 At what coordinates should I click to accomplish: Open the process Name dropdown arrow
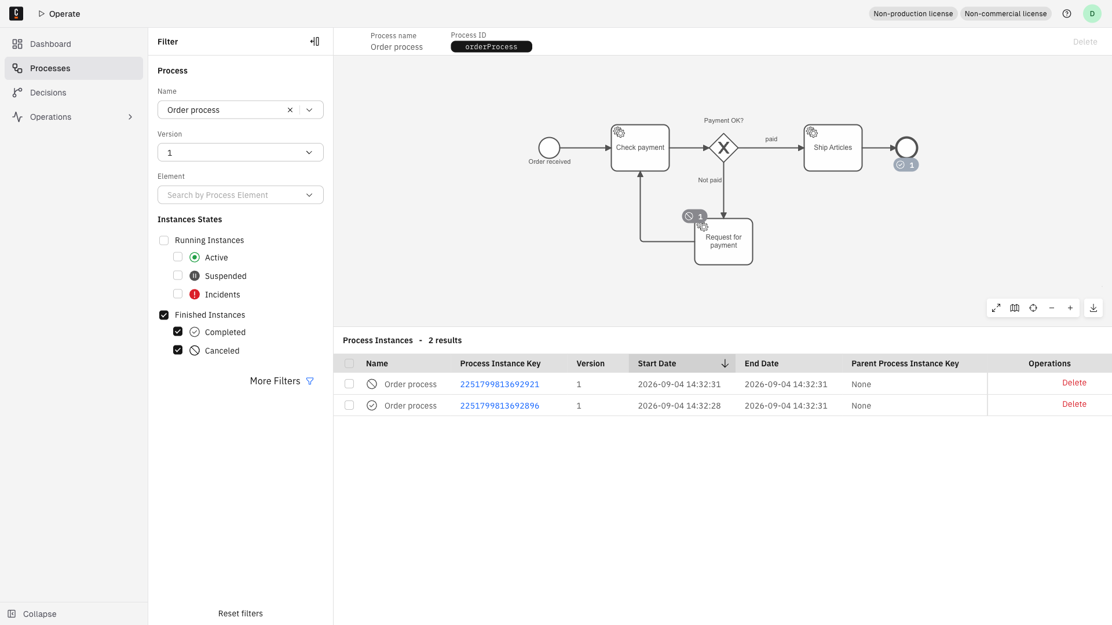309,110
